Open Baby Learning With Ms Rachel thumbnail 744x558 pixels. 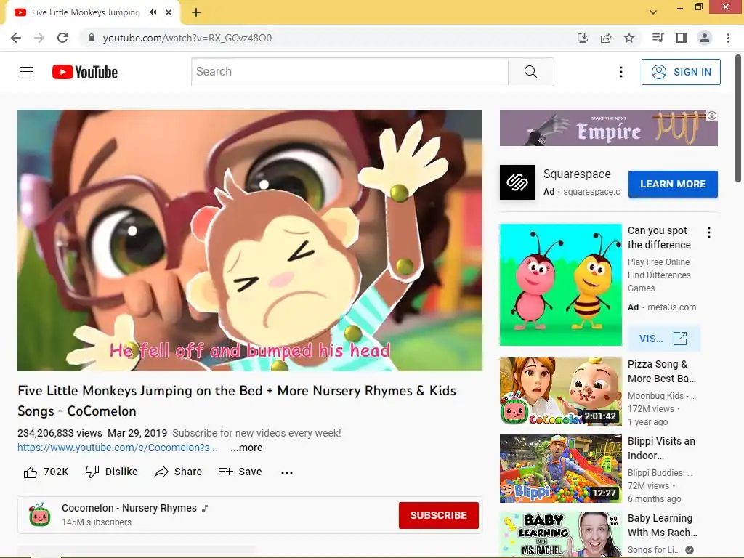(560, 534)
